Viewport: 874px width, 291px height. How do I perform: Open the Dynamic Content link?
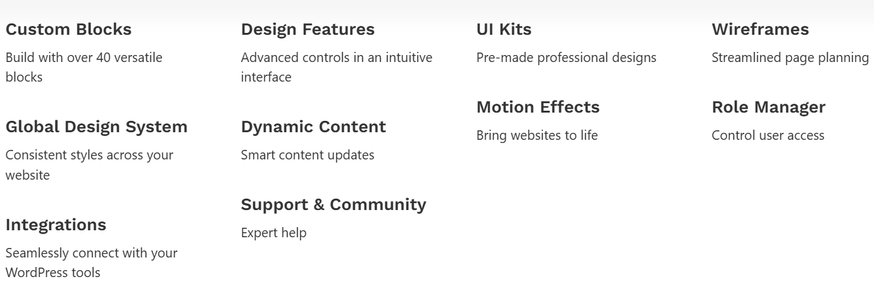coord(313,127)
